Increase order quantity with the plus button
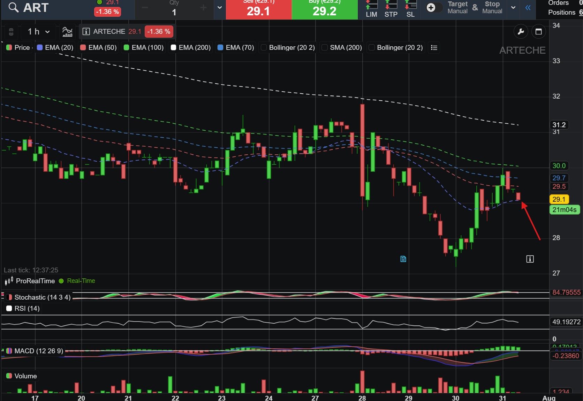Screen dimensions: 583x401 click(x=203, y=8)
